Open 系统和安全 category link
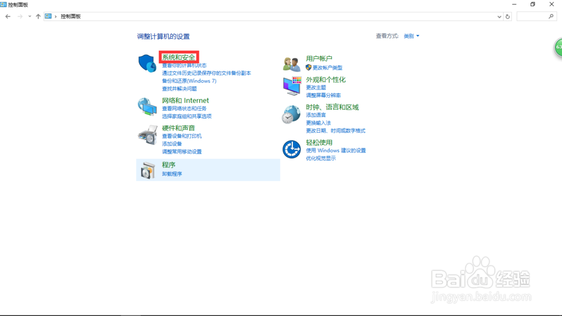This screenshot has width=562, height=316. (x=179, y=57)
